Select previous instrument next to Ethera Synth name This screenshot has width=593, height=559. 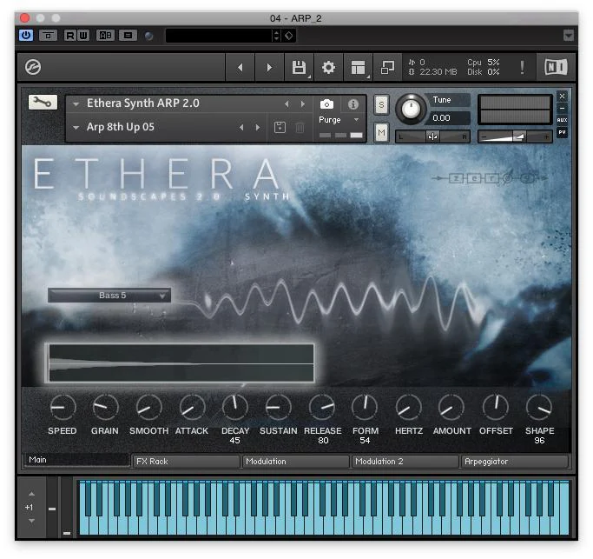click(287, 103)
